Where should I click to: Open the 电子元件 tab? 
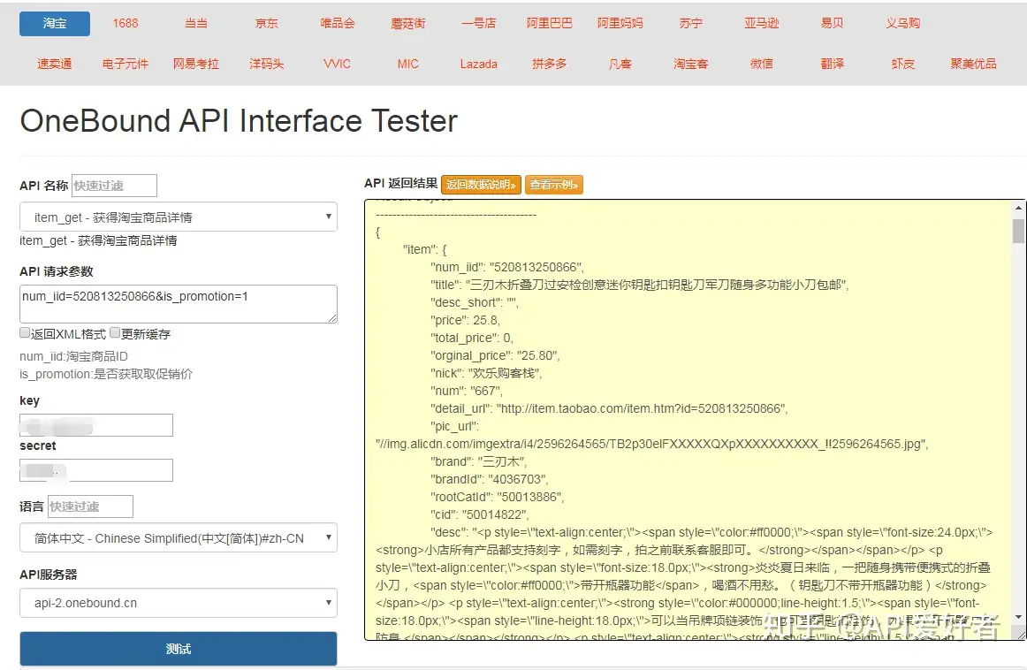point(126,65)
